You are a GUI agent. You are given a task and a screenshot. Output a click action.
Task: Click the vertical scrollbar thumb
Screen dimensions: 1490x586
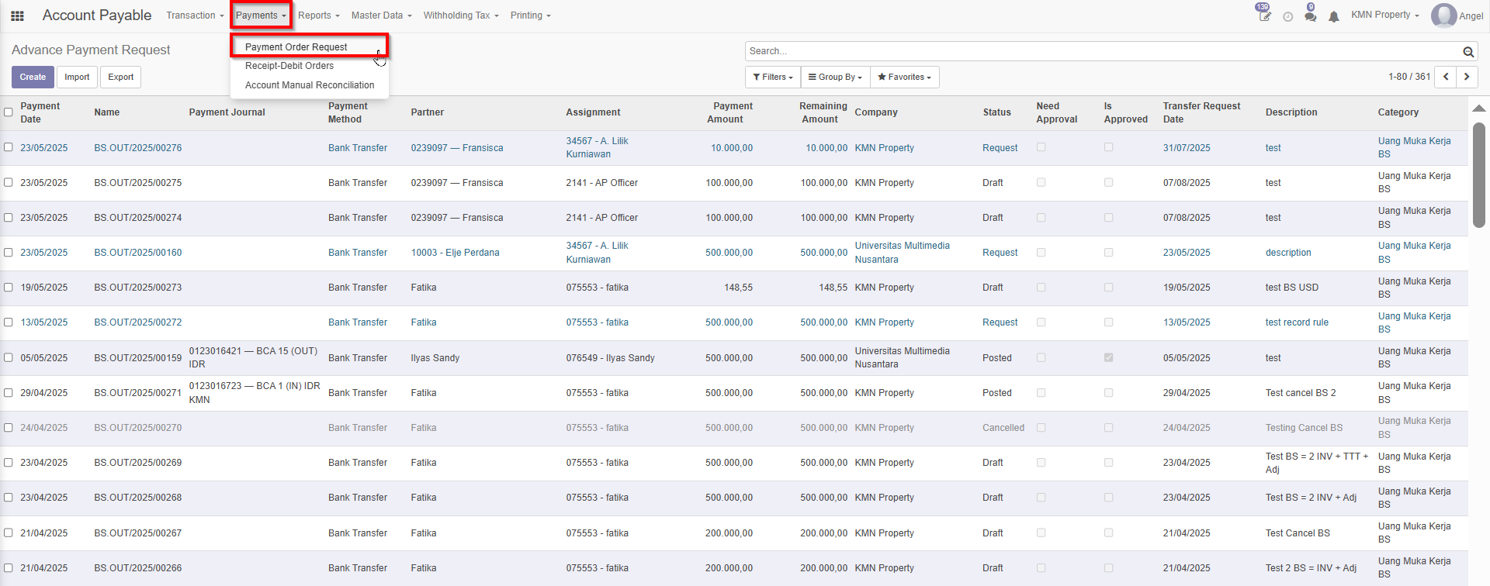1479,174
